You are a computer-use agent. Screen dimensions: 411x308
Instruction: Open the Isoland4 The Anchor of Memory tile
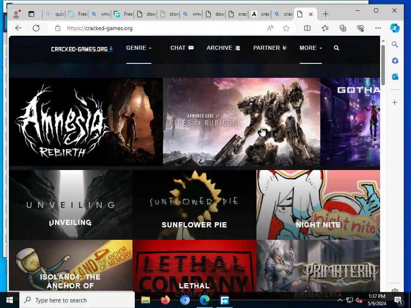(x=71, y=266)
